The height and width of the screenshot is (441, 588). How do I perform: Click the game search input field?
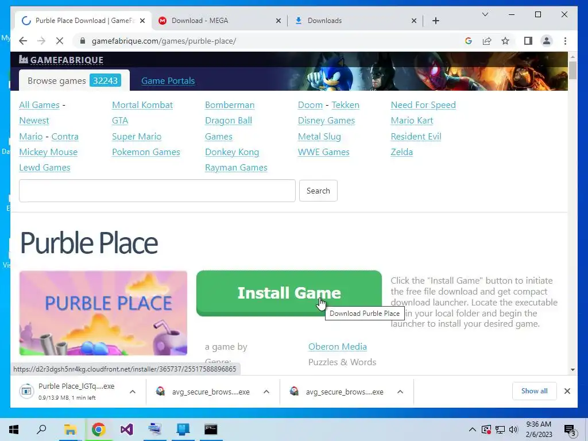point(157,191)
